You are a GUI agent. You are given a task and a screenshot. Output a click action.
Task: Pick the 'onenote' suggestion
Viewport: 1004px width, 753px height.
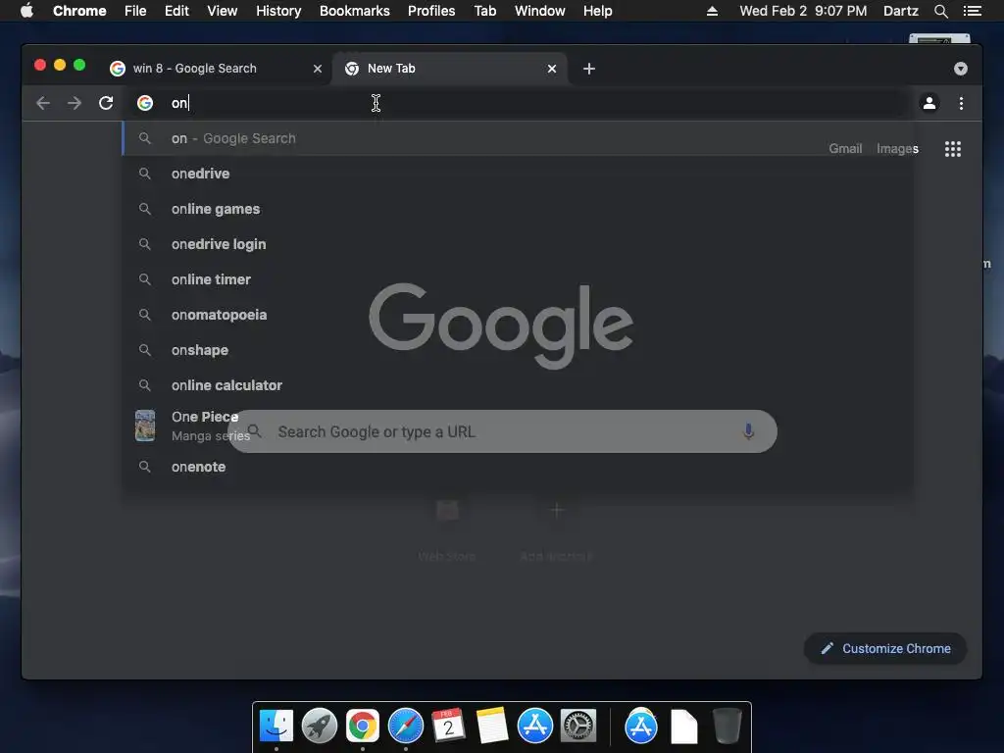pyautogui.click(x=518, y=467)
